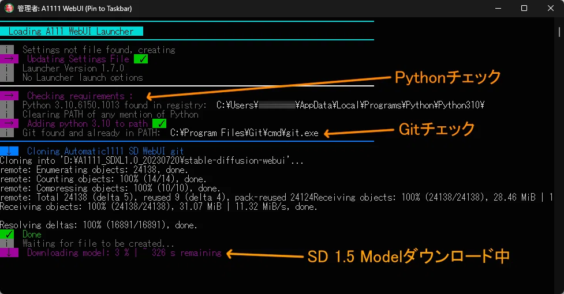Click the magenta arrow marker beside Checking requirements
This screenshot has width=564, height=294.
9,96
